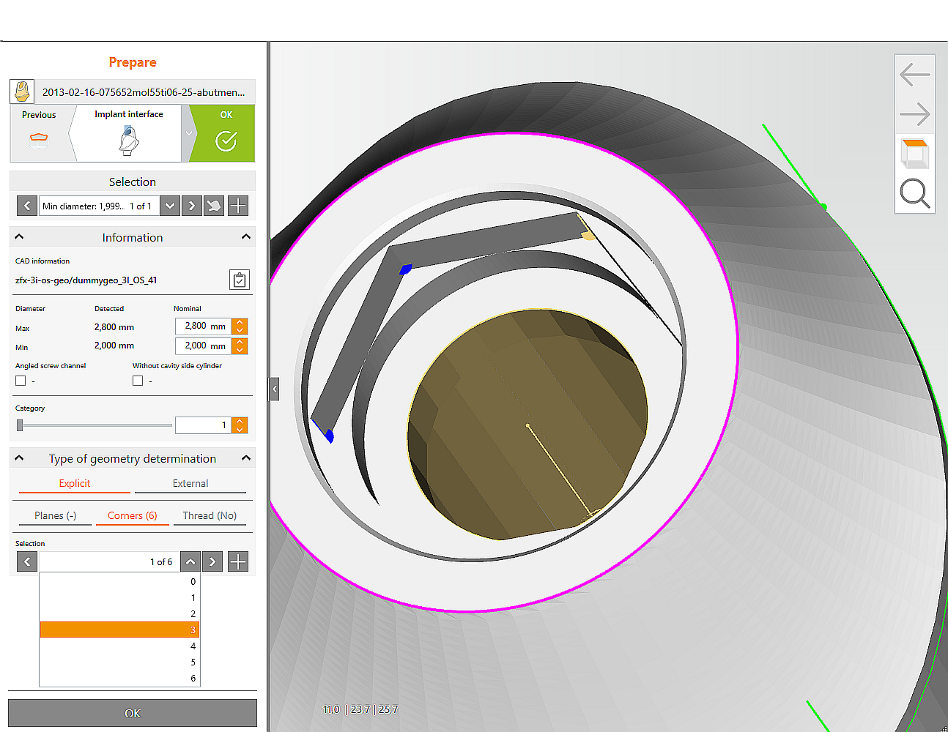Collapse Type of geometry determination left chevron
This screenshot has height=732, width=948.
coord(19,458)
